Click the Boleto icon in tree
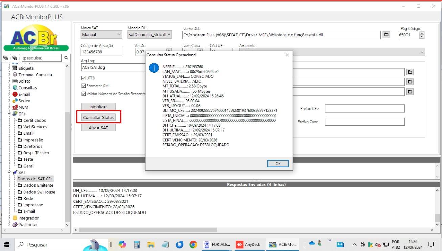442x251 pixels. click(x=15, y=81)
